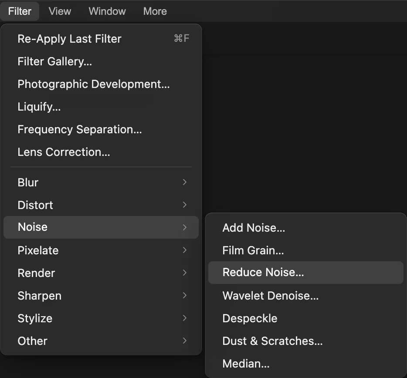Click Reduce Noise...
The image size is (407, 378).
pyautogui.click(x=306, y=273)
